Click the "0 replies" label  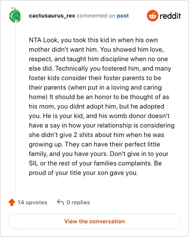[x=78, y=202]
